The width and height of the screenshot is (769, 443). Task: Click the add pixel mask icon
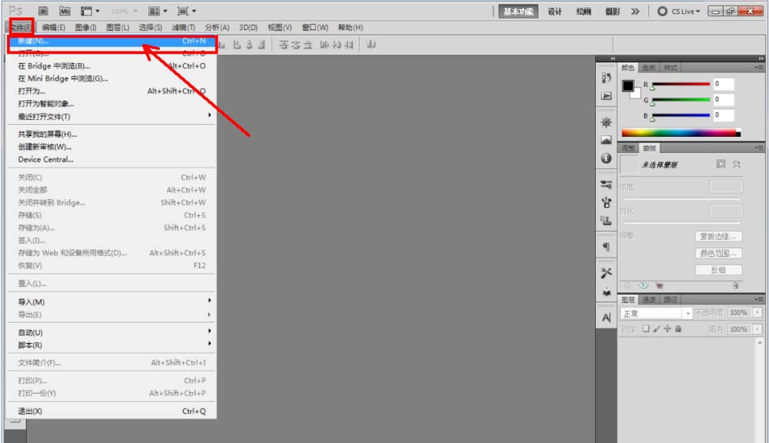pyautogui.click(x=721, y=164)
